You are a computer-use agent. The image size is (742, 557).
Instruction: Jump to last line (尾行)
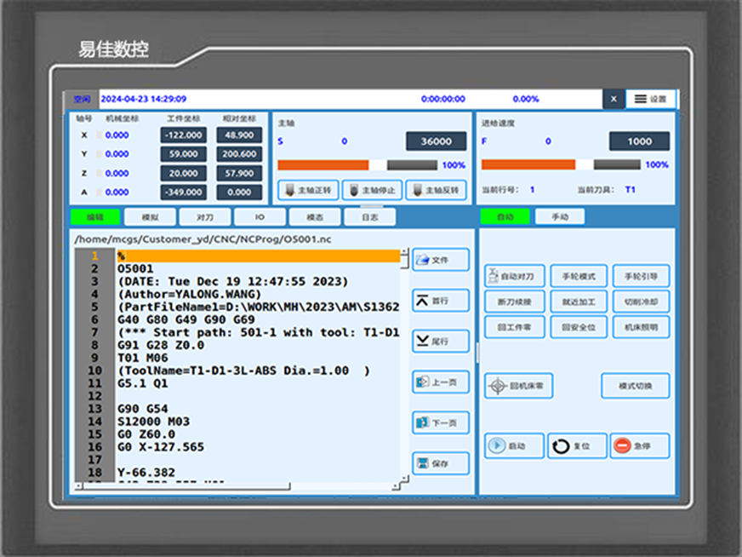point(440,342)
